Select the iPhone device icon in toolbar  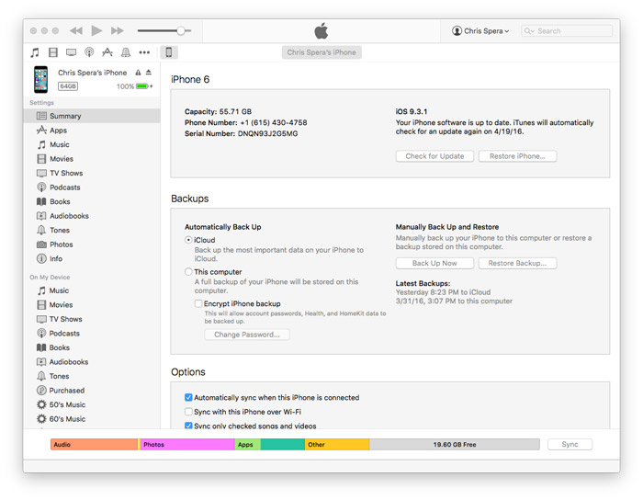point(168,52)
